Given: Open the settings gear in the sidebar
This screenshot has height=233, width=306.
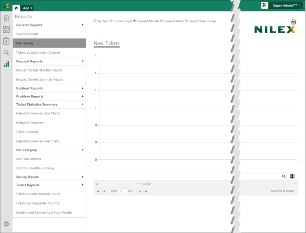Looking at the screenshot, I should pos(6,224).
